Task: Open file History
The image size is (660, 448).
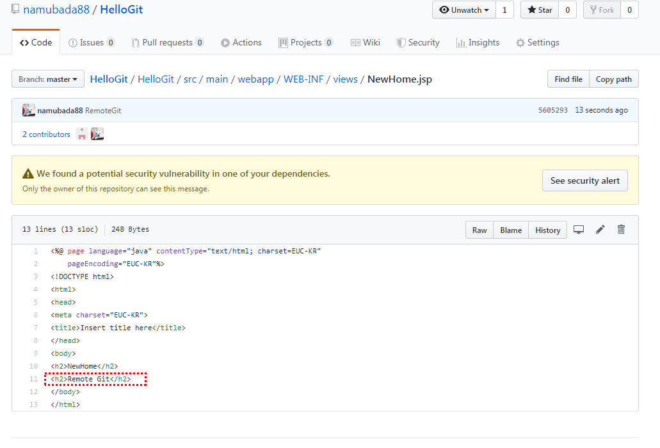Action: pos(547,230)
